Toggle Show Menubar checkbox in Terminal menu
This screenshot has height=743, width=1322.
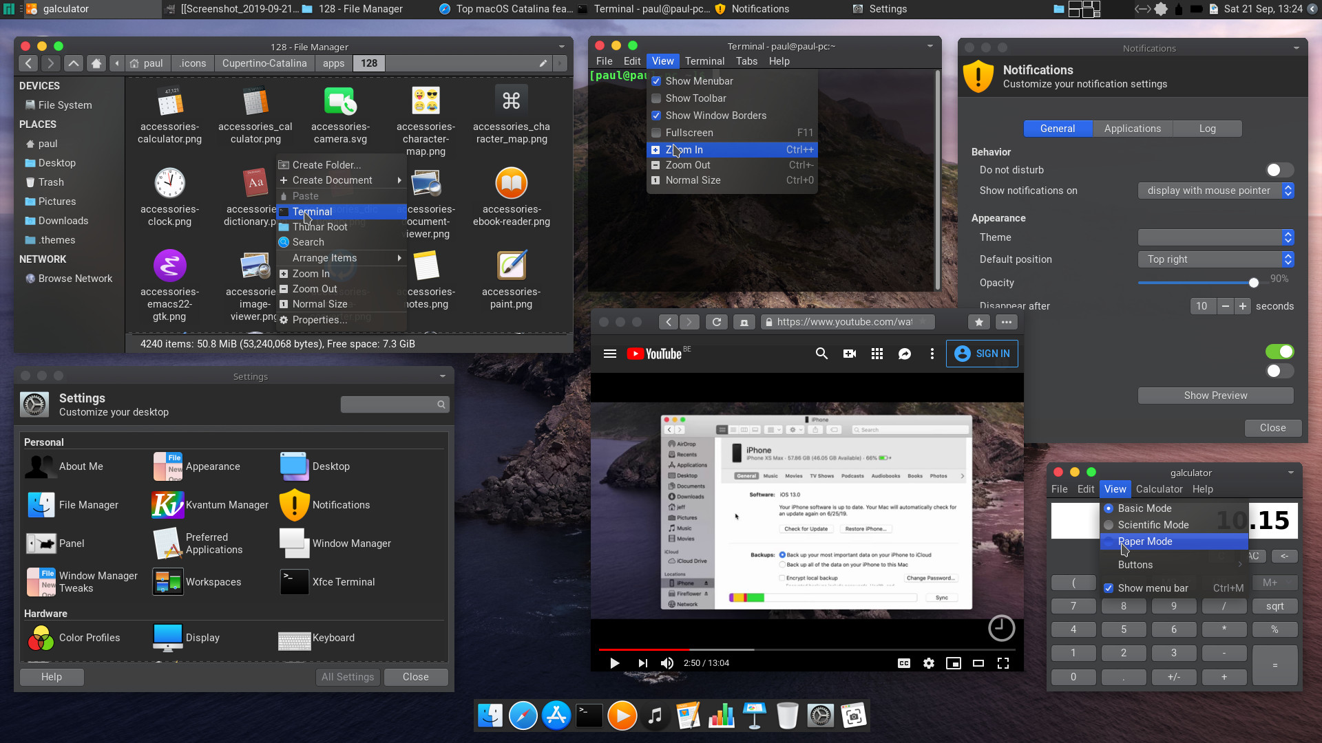tap(656, 81)
